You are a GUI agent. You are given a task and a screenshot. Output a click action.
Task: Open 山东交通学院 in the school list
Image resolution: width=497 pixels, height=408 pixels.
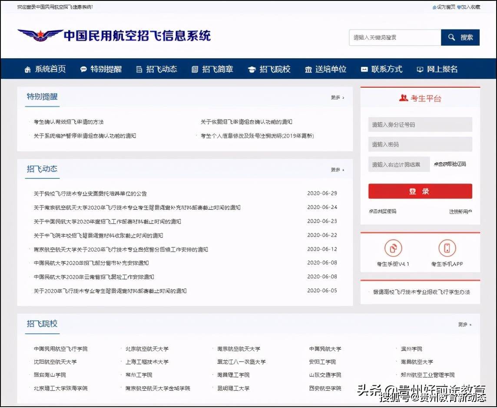(325, 375)
